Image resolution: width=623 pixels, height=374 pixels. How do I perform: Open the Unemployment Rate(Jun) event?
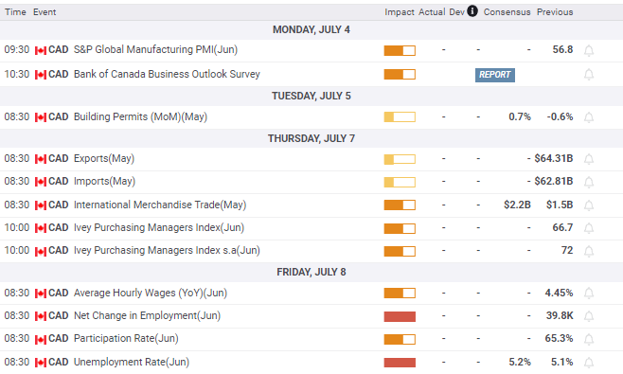pos(132,362)
